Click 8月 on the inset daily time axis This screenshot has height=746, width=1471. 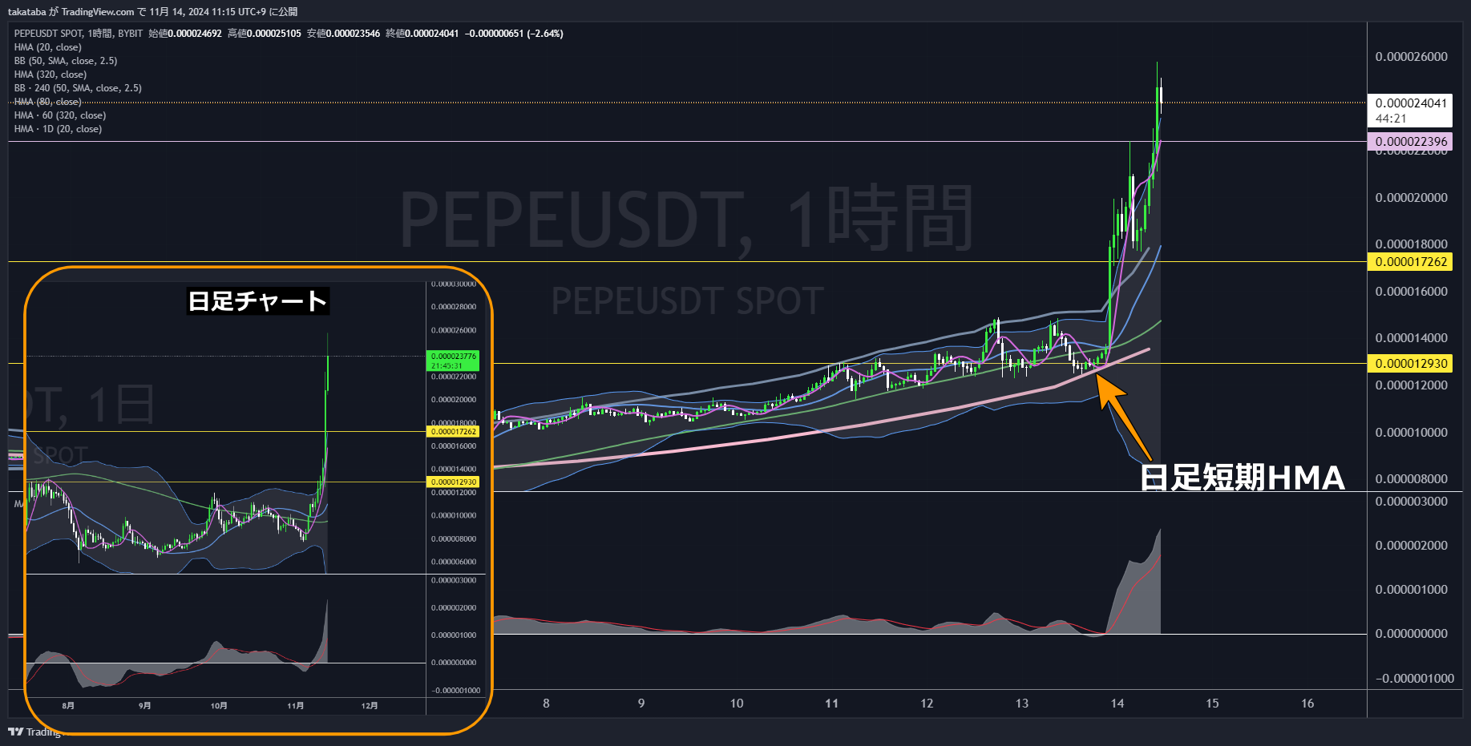pos(68,706)
